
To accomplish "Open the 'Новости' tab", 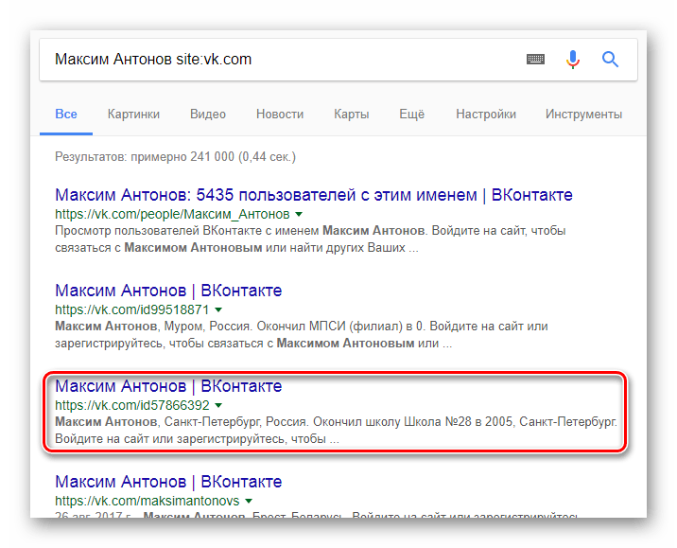I will 280,115.
